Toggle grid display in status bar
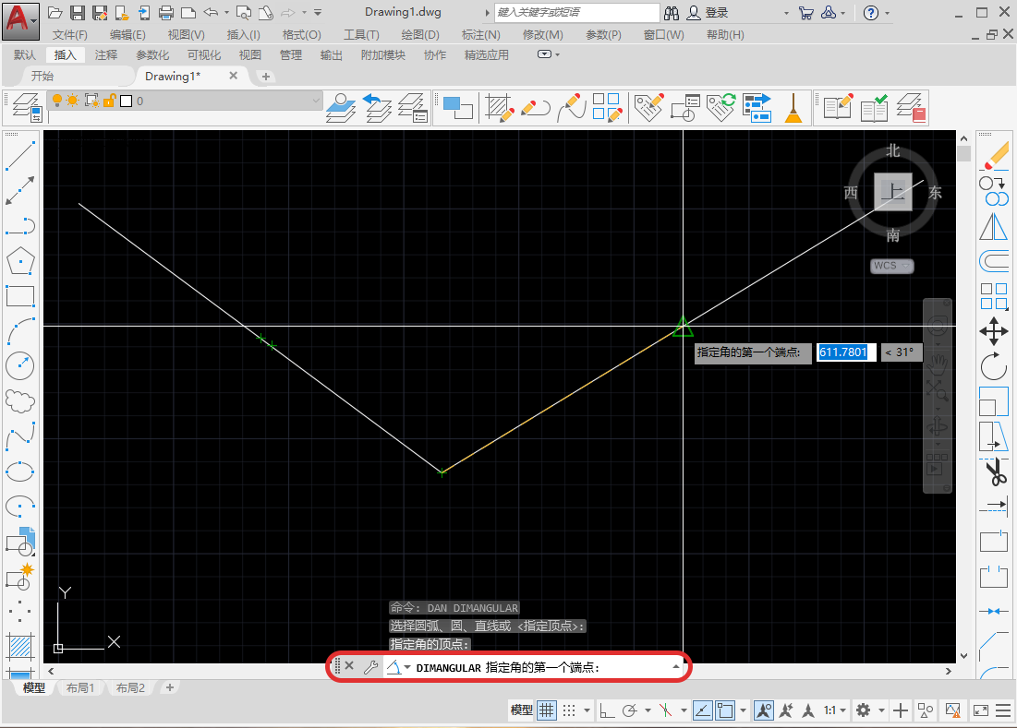Screen dimensions: 1017x728 tap(547, 710)
